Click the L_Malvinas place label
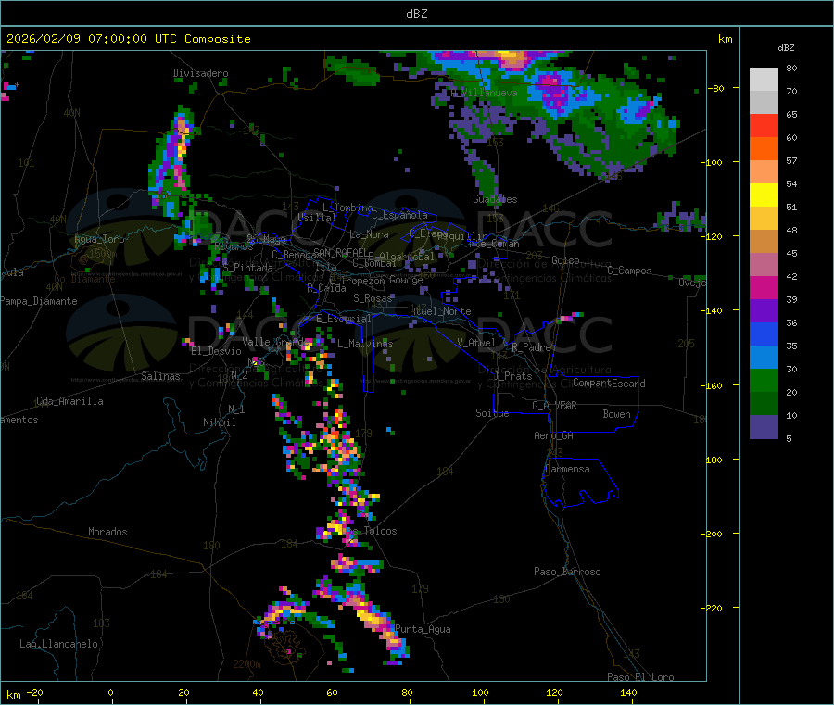Image resolution: width=834 pixels, height=705 pixels. [x=365, y=344]
